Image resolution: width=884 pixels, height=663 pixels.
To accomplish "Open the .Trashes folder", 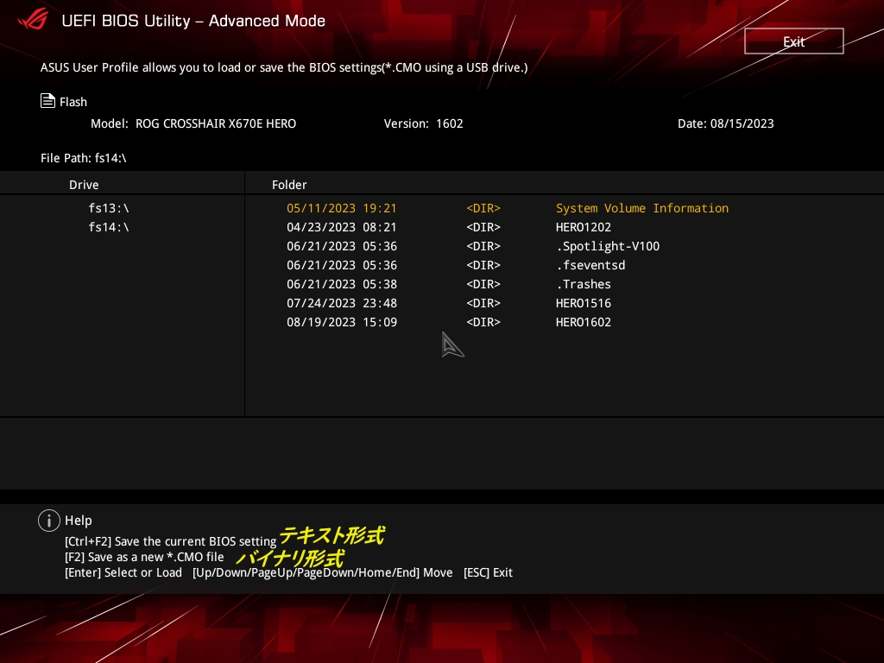I will tap(584, 284).
